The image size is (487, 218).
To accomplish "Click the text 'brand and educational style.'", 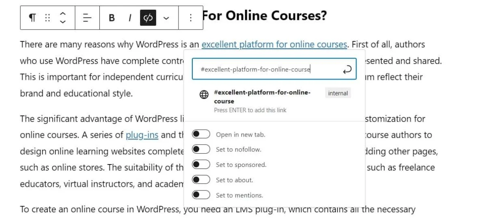I will [x=76, y=93].
